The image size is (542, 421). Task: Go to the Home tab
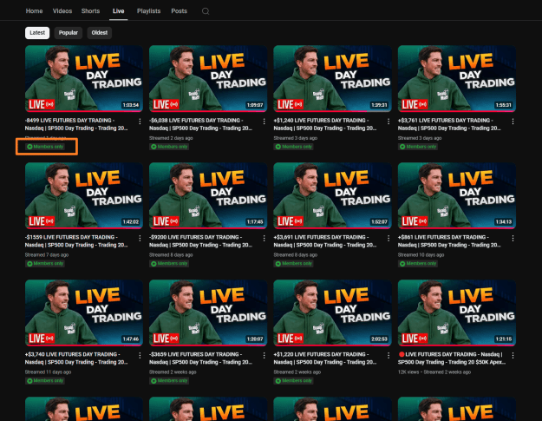(x=34, y=11)
